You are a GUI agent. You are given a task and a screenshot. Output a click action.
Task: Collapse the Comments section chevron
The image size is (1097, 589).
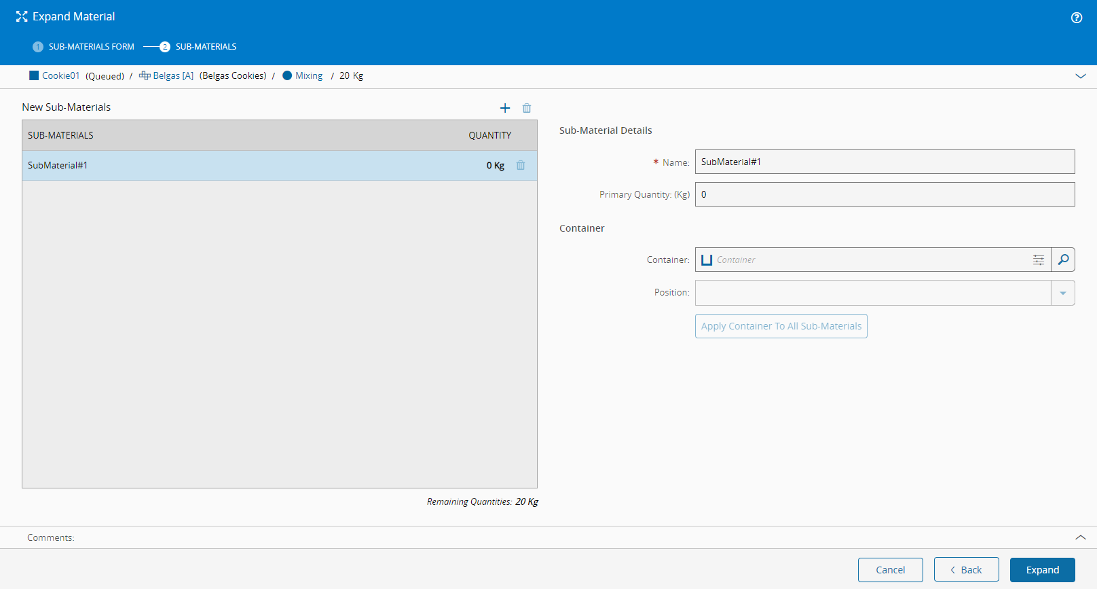coord(1081,537)
